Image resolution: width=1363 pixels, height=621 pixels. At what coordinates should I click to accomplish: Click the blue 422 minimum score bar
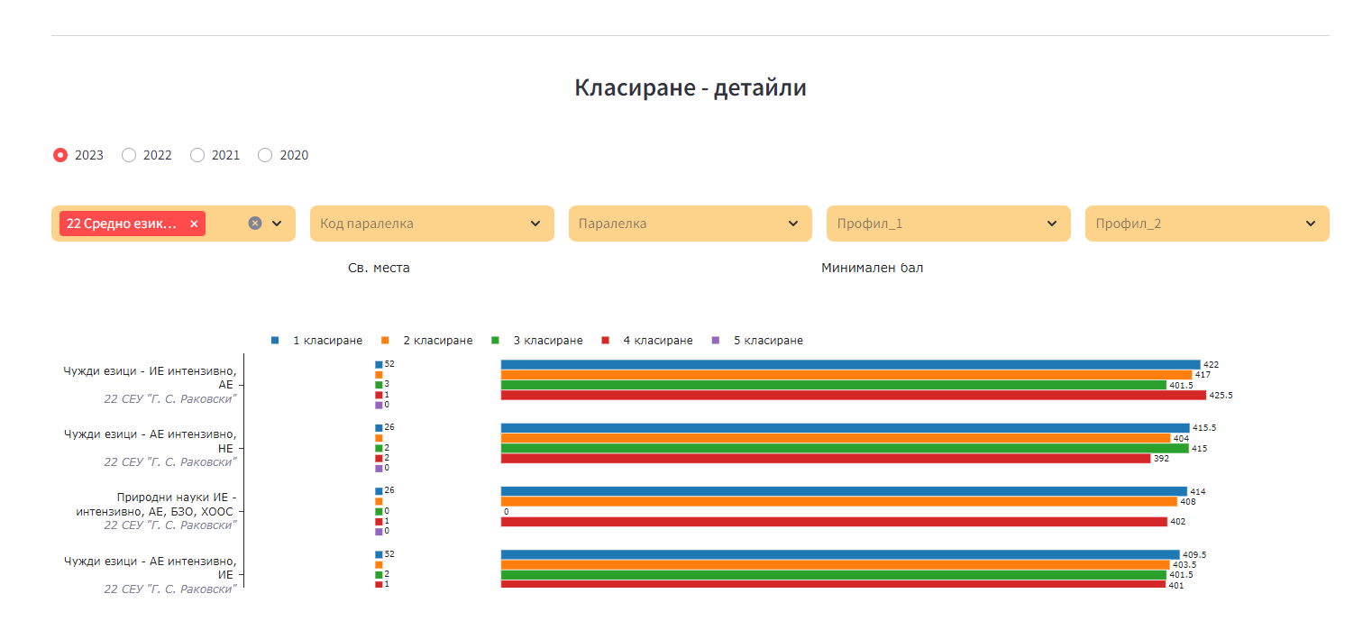[850, 365]
